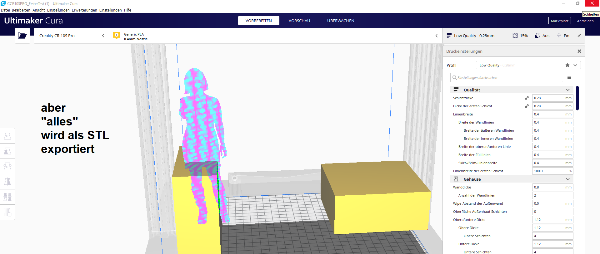
Task: Toggle link icon for Dicke der ersten Schicht
Action: [527, 106]
